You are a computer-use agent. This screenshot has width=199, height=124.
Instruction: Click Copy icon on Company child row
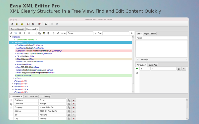tap(69, 107)
